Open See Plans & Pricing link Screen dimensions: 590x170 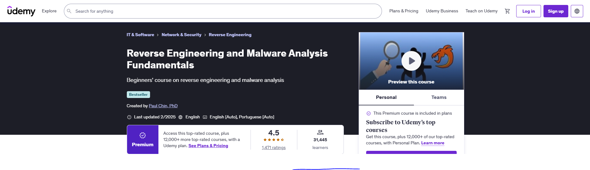tap(208, 146)
